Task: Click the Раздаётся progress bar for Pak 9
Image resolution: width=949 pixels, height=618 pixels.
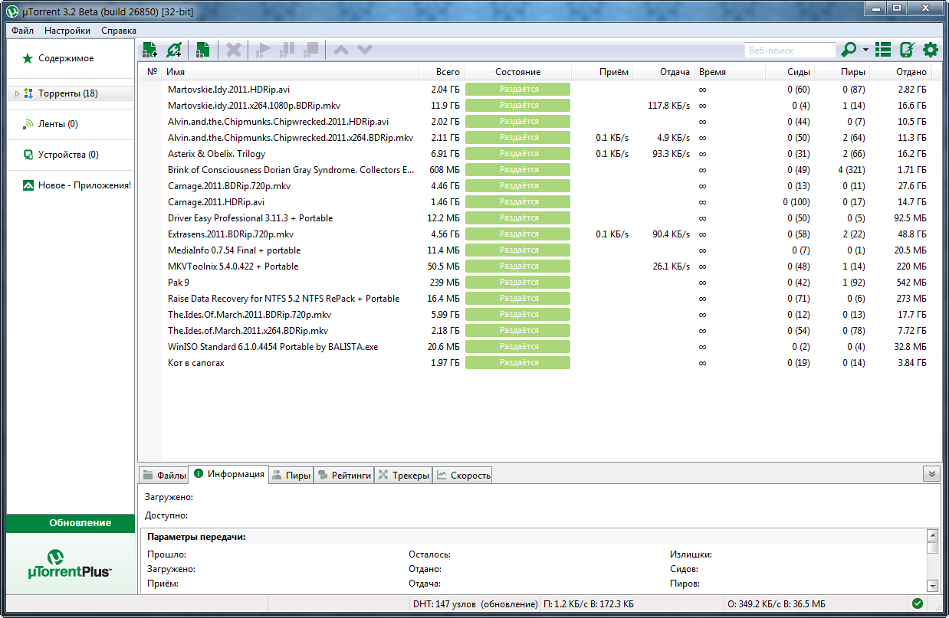Action: [x=517, y=283]
